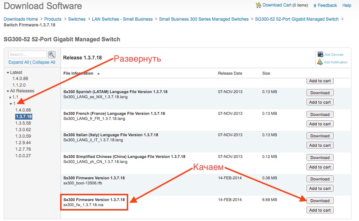Download the Italian language file
This screenshot has height=221, width=359.
tap(320, 136)
